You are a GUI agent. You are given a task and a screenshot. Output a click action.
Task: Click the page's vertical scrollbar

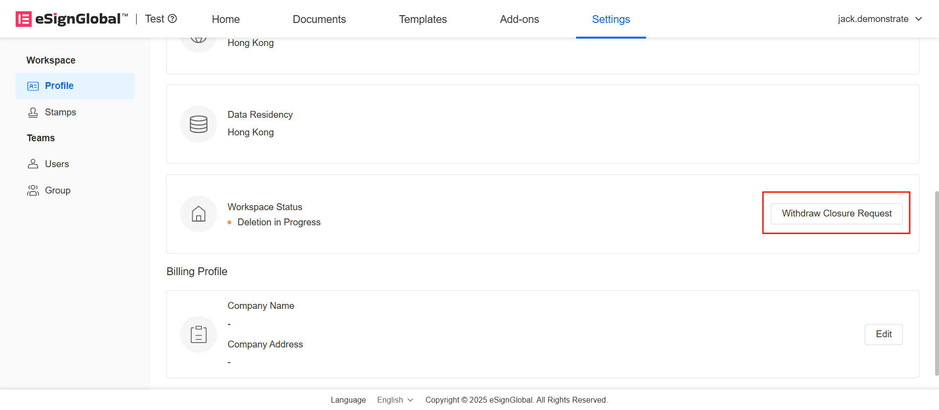(x=937, y=282)
